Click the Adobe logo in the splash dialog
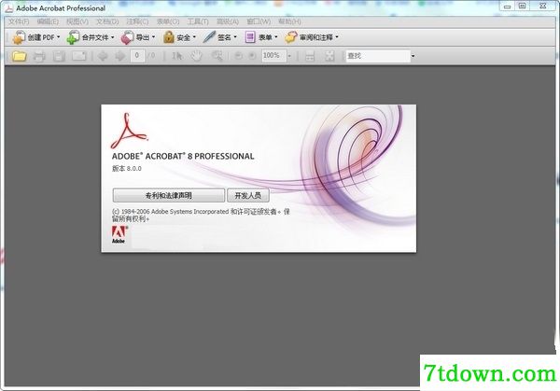Image resolution: width=560 pixels, height=391 pixels. pos(119,234)
